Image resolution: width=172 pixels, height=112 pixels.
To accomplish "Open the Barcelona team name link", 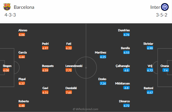I will pyautogui.click(x=24, y=7).
